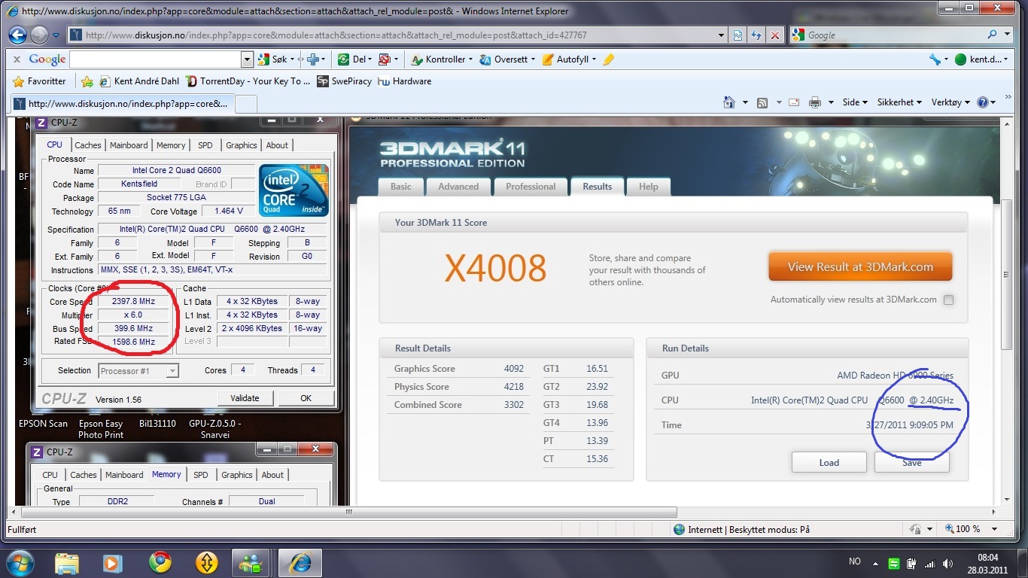Image resolution: width=1028 pixels, height=578 pixels.
Task: Click the OK button in CPU-Z
Action: pyautogui.click(x=306, y=398)
